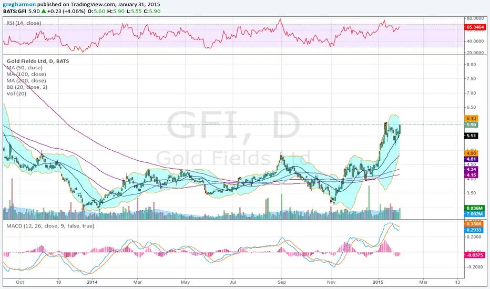
Task: Click the Nov label on time axis
Action: pos(331,282)
